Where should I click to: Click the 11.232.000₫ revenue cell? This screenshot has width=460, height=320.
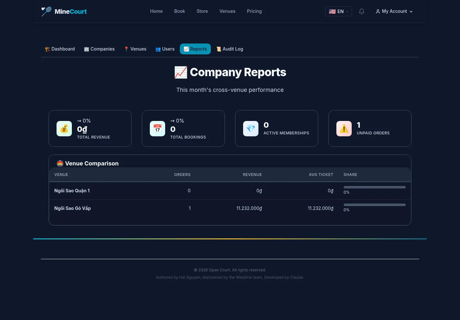coord(249,208)
